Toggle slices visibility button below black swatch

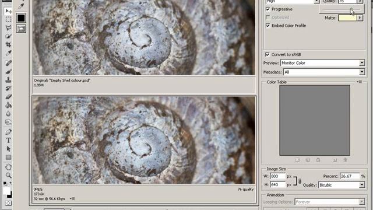tap(21, 29)
